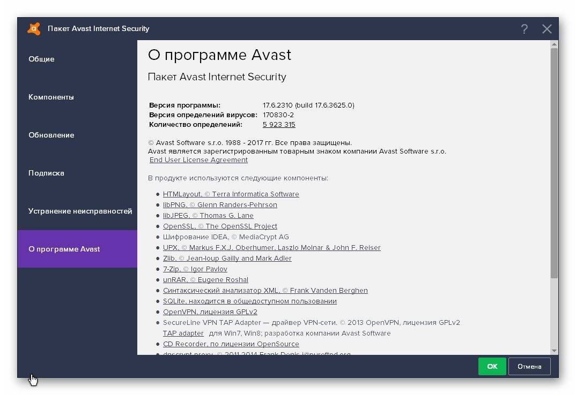
Task: Click the Шифрование IDEA MediaCrypt AG entry
Action: click(226, 237)
